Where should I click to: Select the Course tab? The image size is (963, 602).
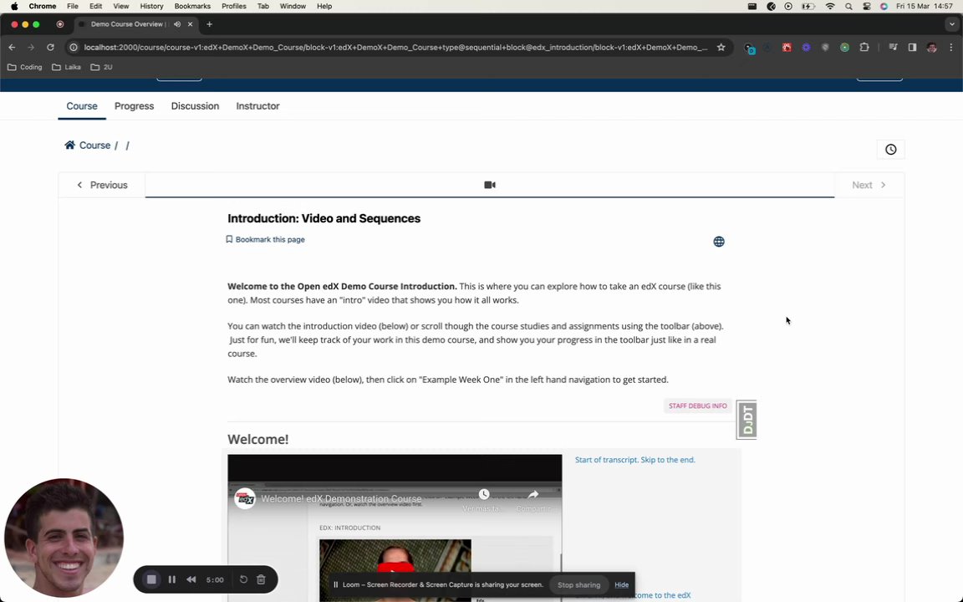[x=82, y=106]
